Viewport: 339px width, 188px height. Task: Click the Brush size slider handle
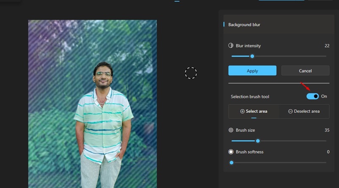coord(258,141)
